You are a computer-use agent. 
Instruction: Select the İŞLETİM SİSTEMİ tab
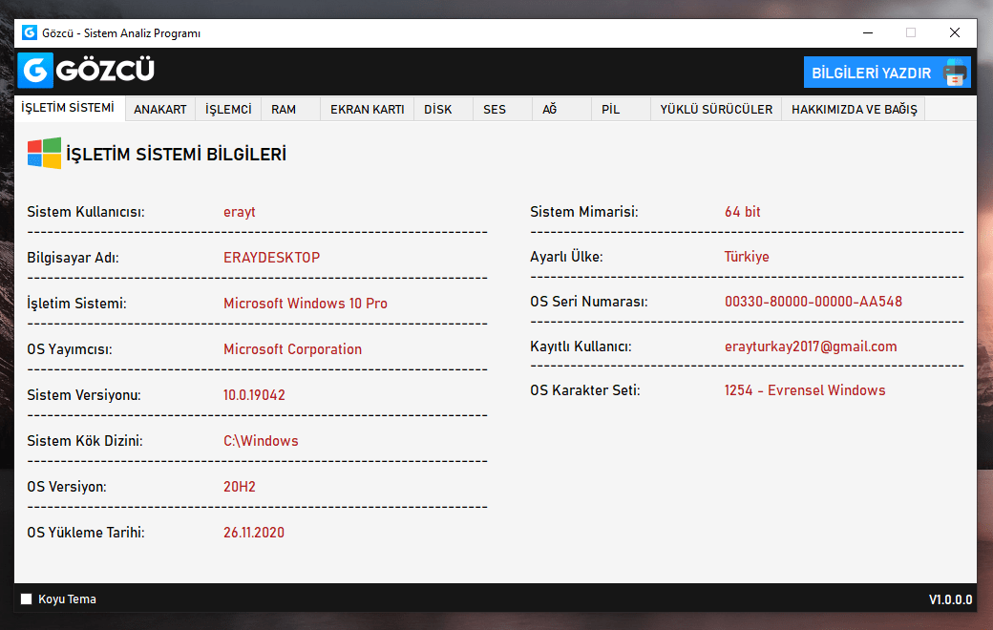68,108
